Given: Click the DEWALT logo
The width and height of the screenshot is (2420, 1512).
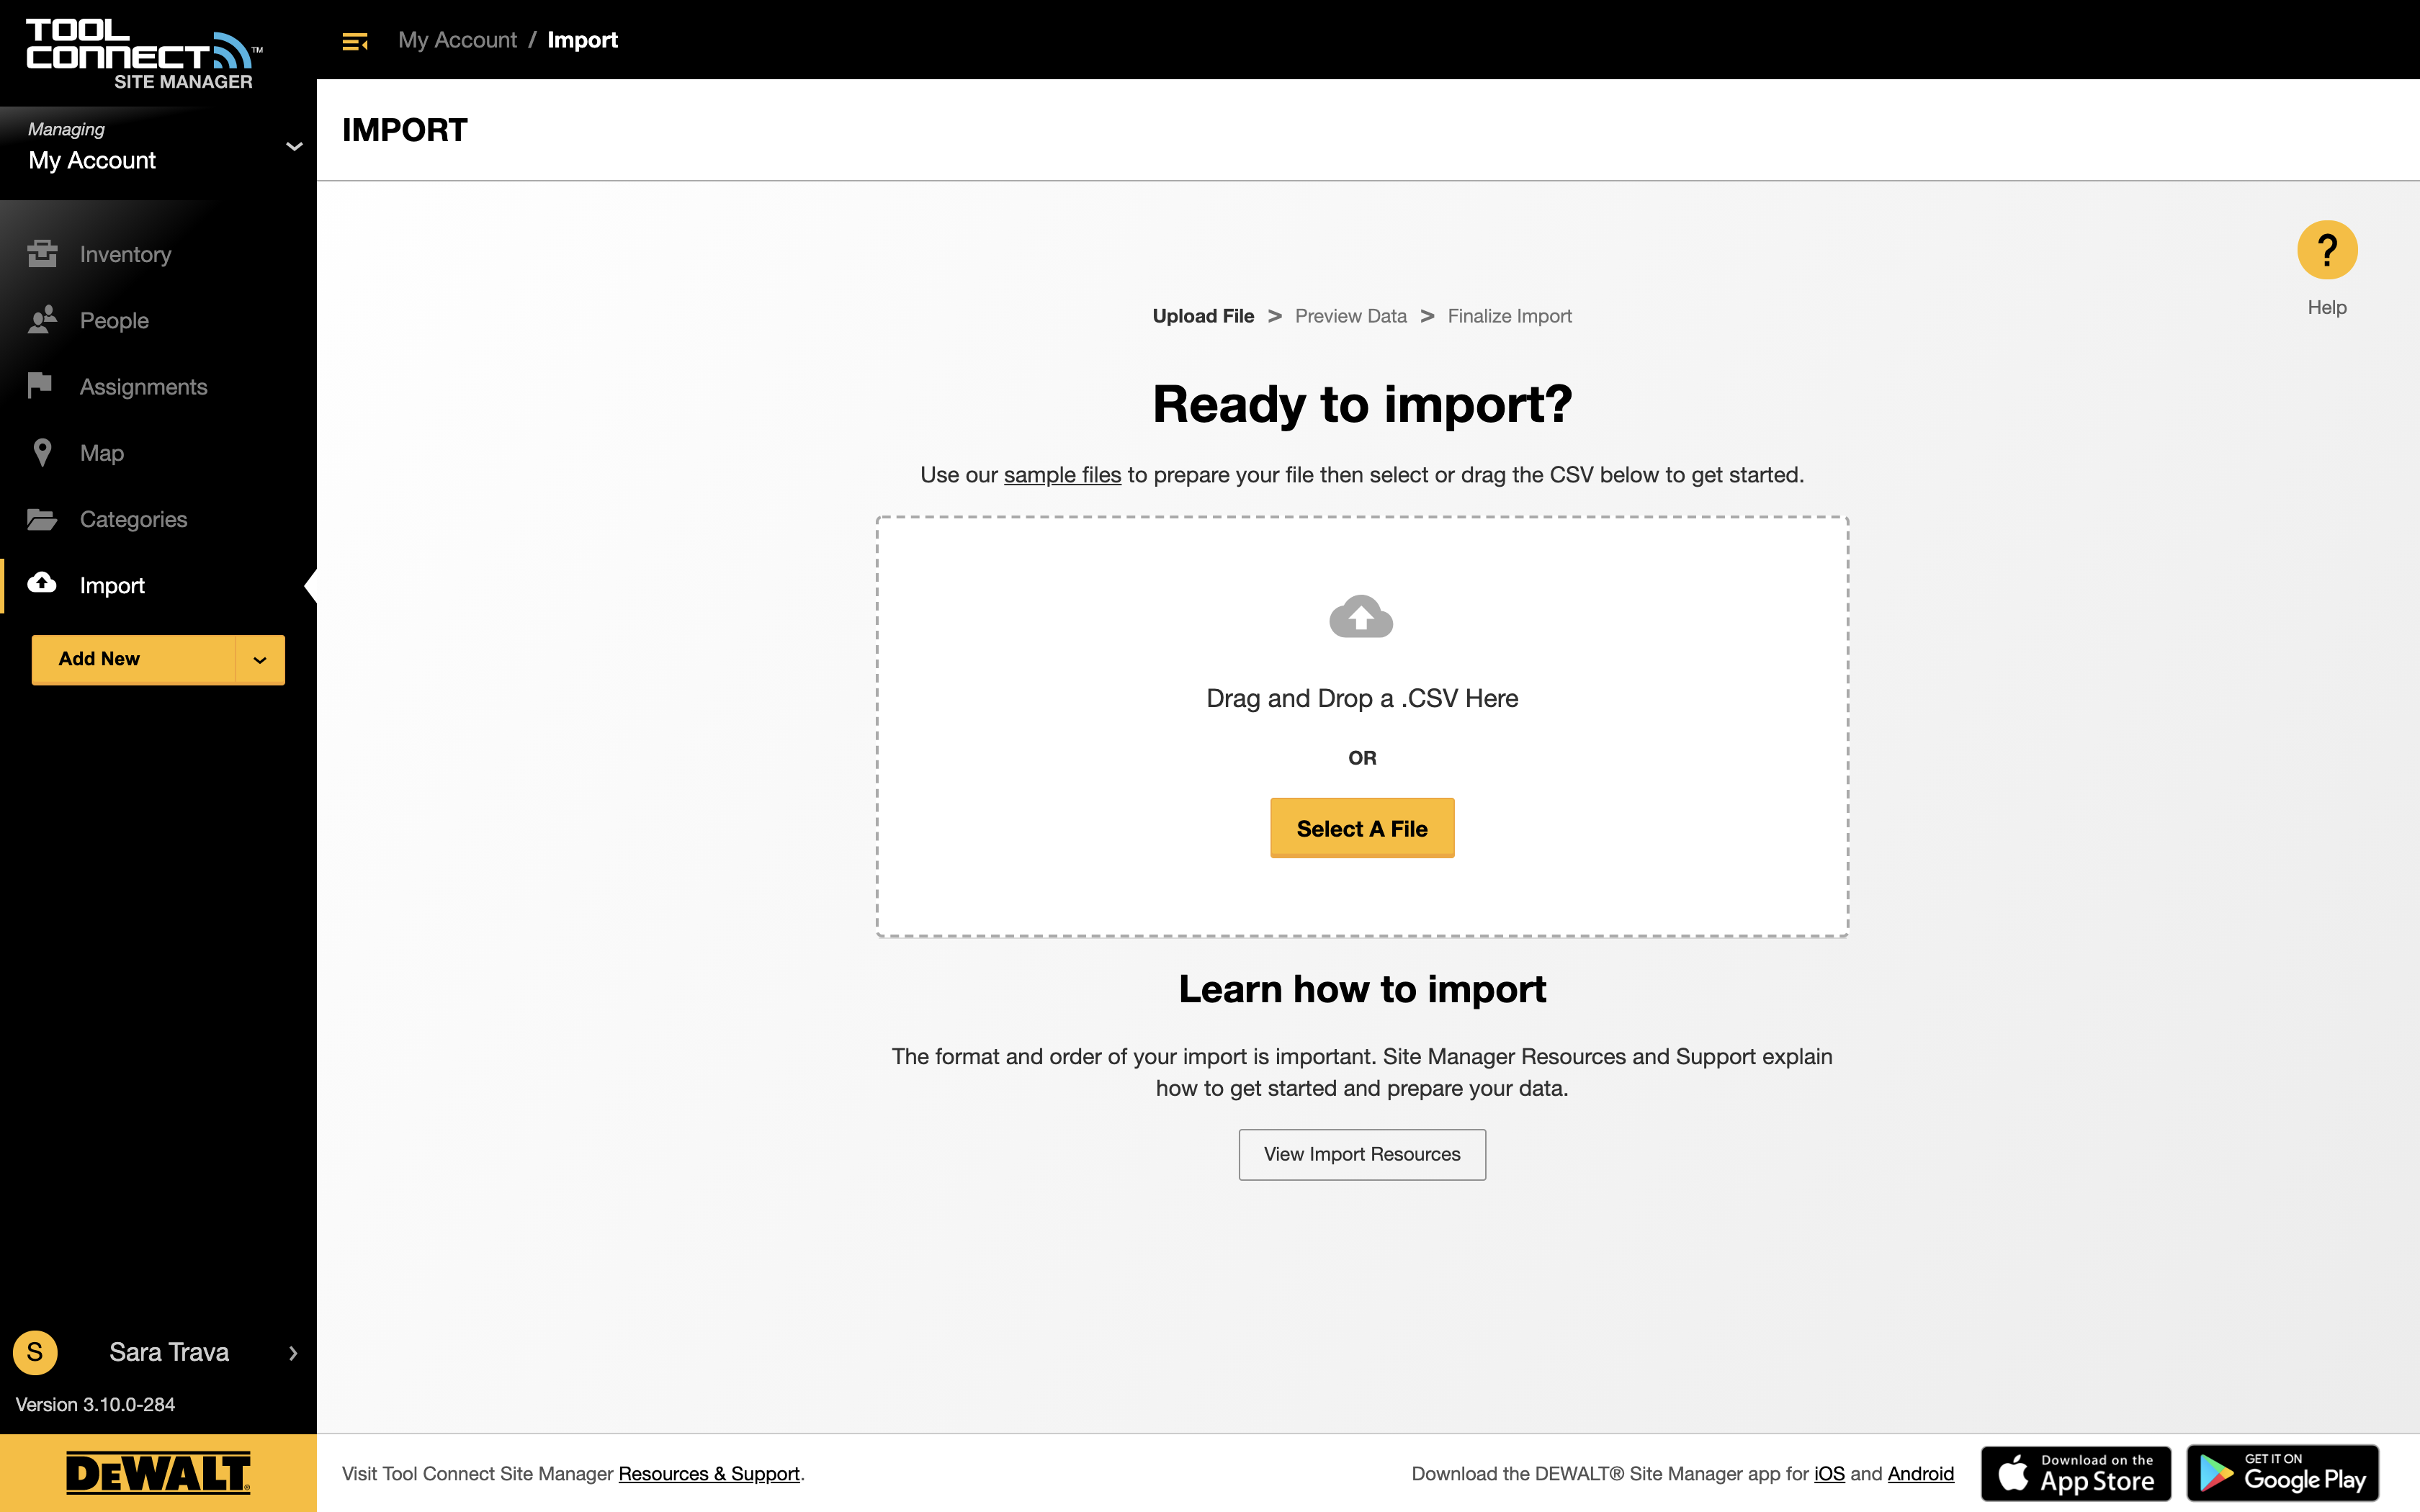Looking at the screenshot, I should click(158, 1473).
